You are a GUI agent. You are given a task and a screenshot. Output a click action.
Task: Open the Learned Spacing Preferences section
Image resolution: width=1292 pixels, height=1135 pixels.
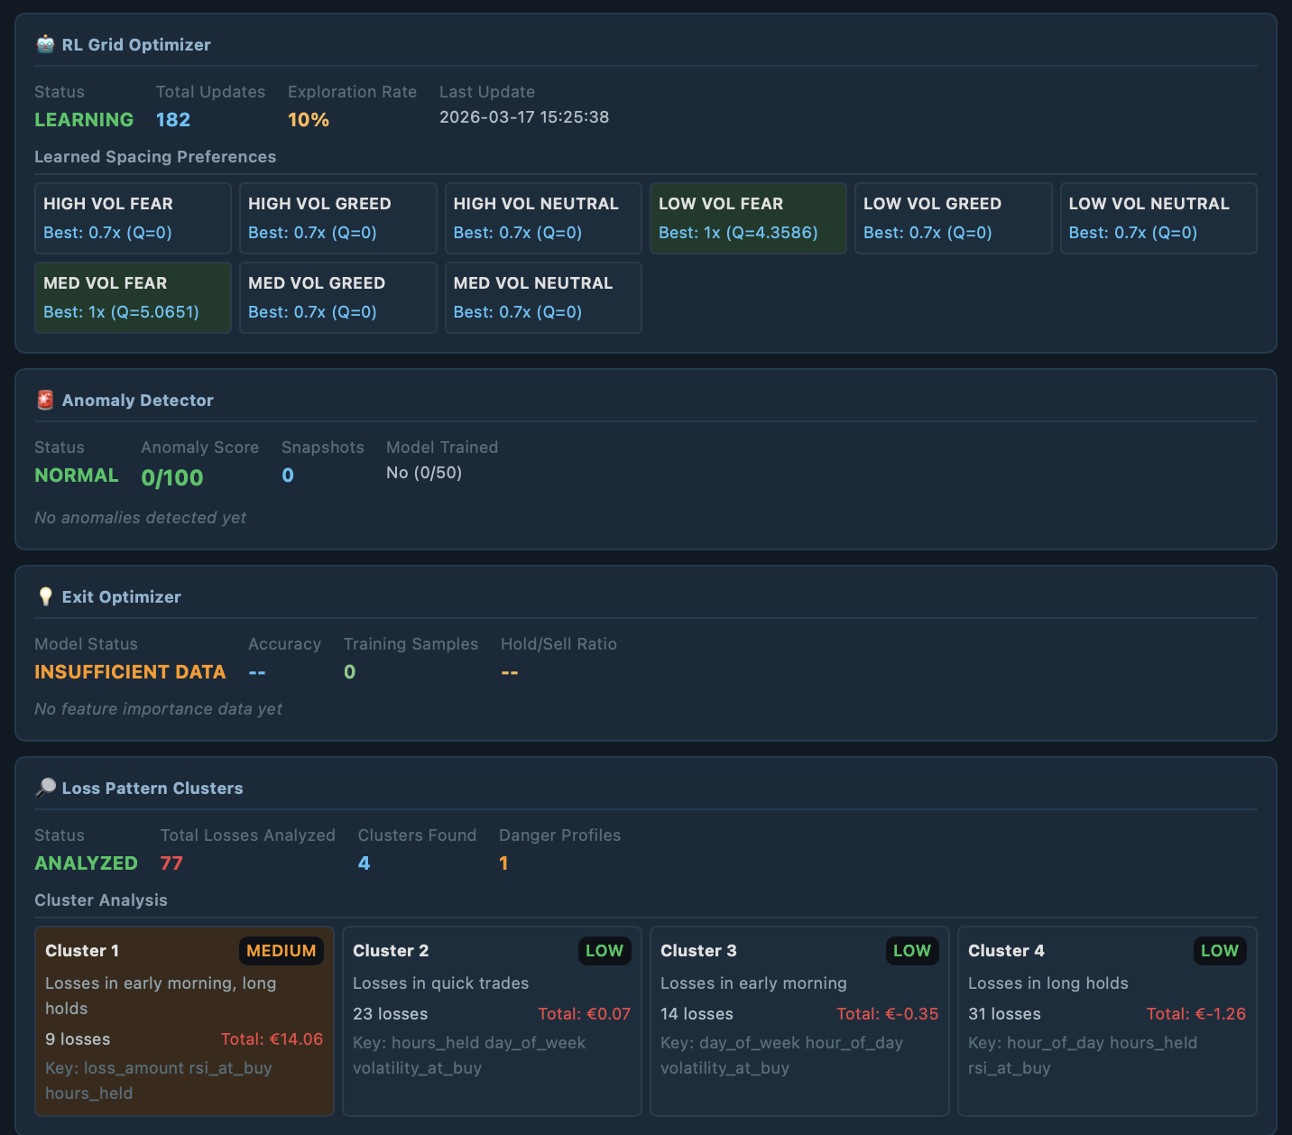(x=154, y=156)
